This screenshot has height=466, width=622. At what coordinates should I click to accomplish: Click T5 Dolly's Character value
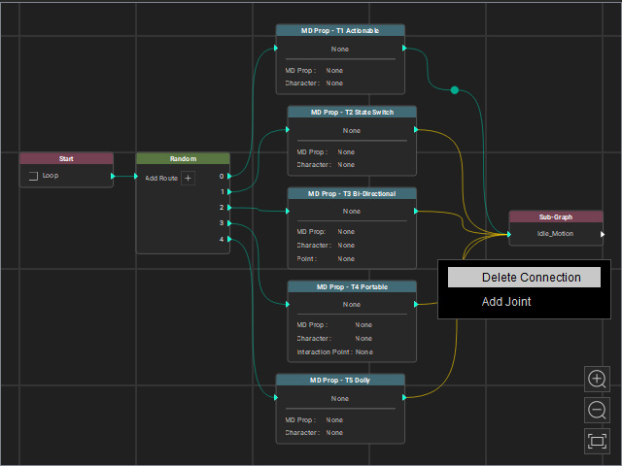(x=334, y=433)
